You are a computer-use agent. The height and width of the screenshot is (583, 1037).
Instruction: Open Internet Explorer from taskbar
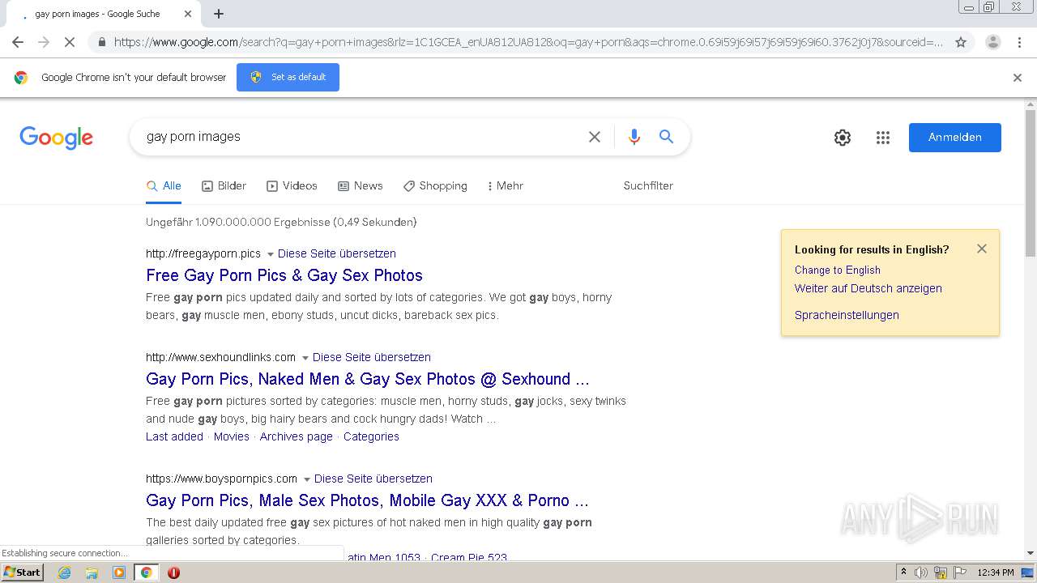coord(64,572)
